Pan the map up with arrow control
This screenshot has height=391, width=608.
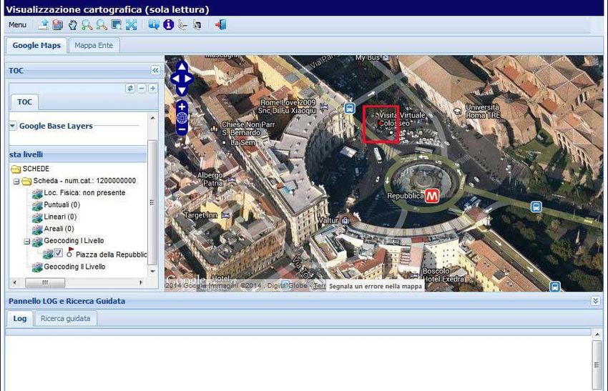tap(182, 66)
